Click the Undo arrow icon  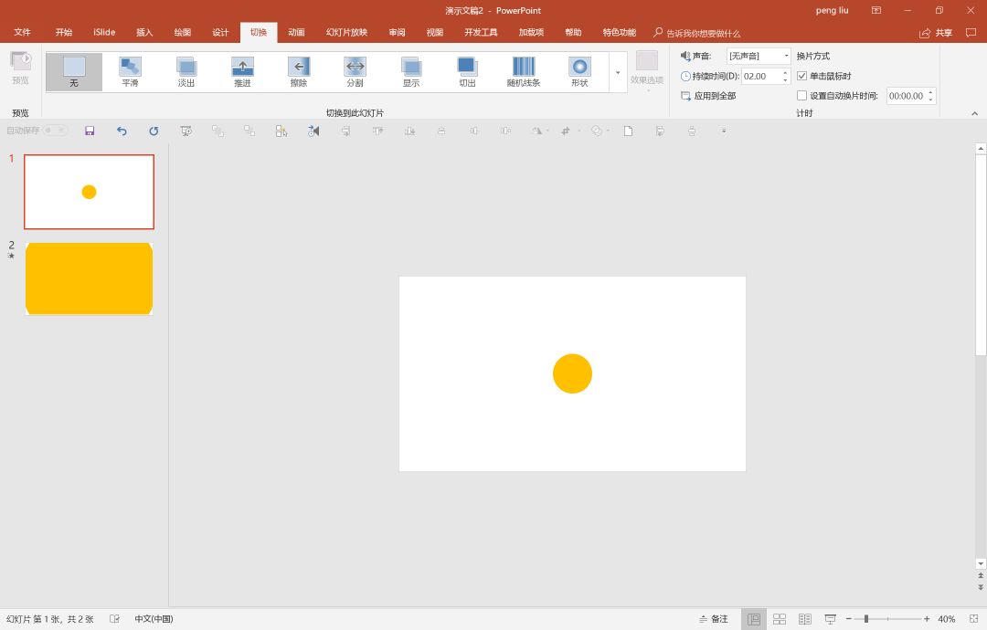tap(122, 131)
